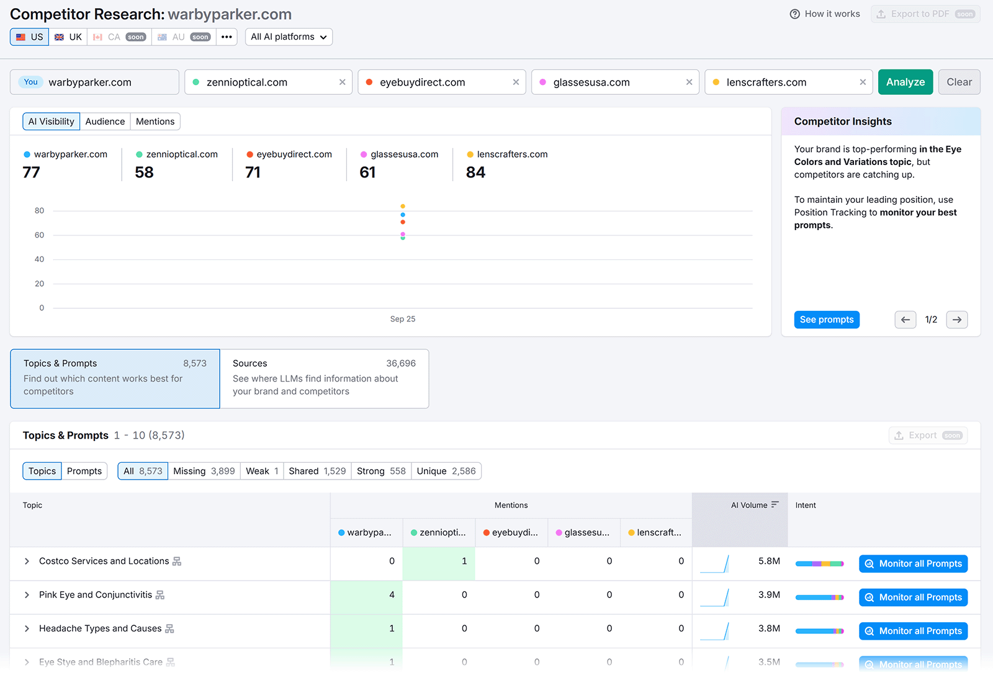Click the sitemap icon beside Pink Eye topic
The image size is (993, 675).
tap(161, 594)
